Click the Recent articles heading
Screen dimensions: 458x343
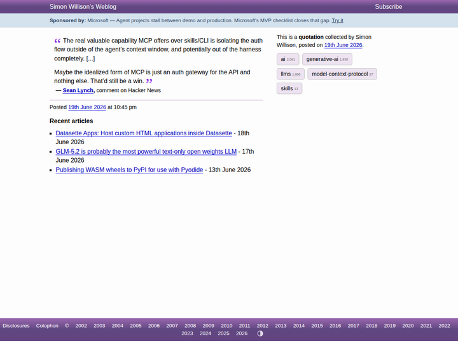tap(71, 121)
